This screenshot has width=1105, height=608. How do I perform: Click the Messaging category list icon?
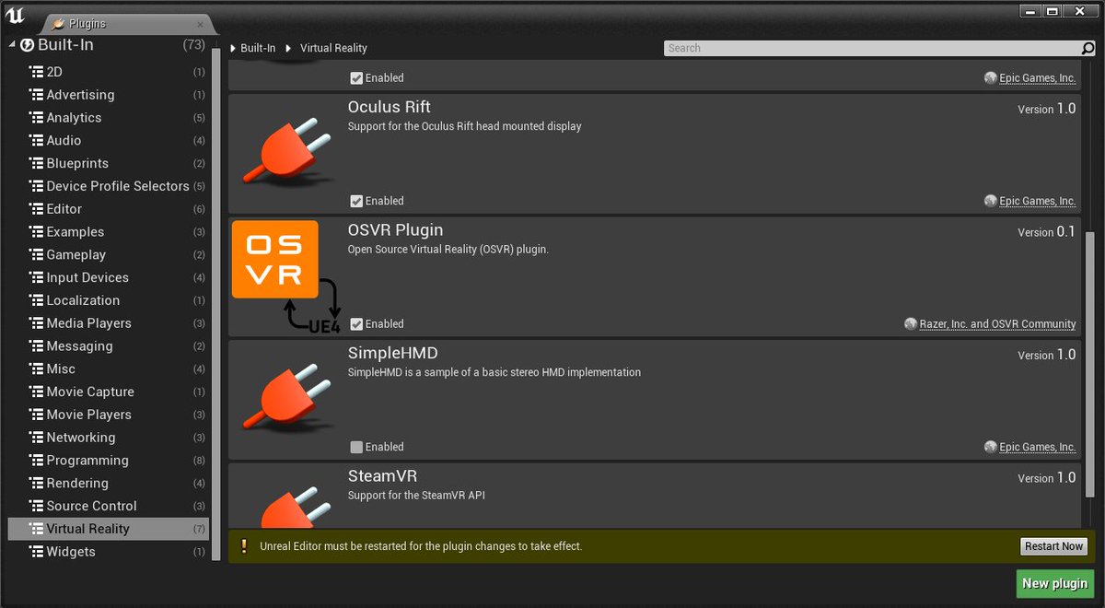pos(36,346)
